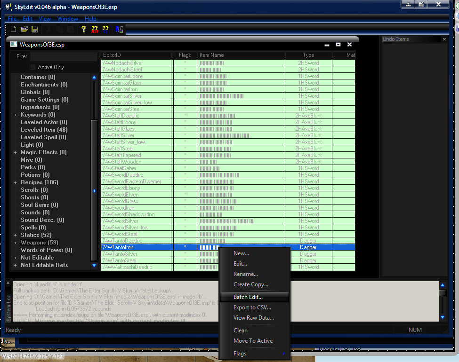Open the CS wiki help icon
The width and height of the screenshot is (459, 362).
click(x=105, y=29)
